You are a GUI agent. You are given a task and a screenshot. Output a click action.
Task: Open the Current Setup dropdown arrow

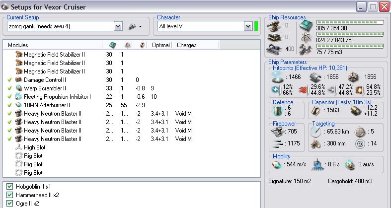(118, 26)
